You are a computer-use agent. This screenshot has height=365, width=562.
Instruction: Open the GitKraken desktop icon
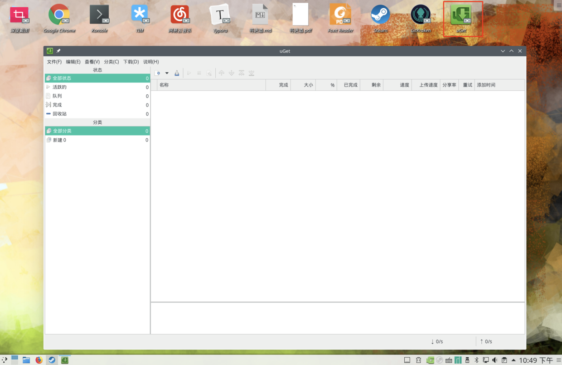pos(421,19)
